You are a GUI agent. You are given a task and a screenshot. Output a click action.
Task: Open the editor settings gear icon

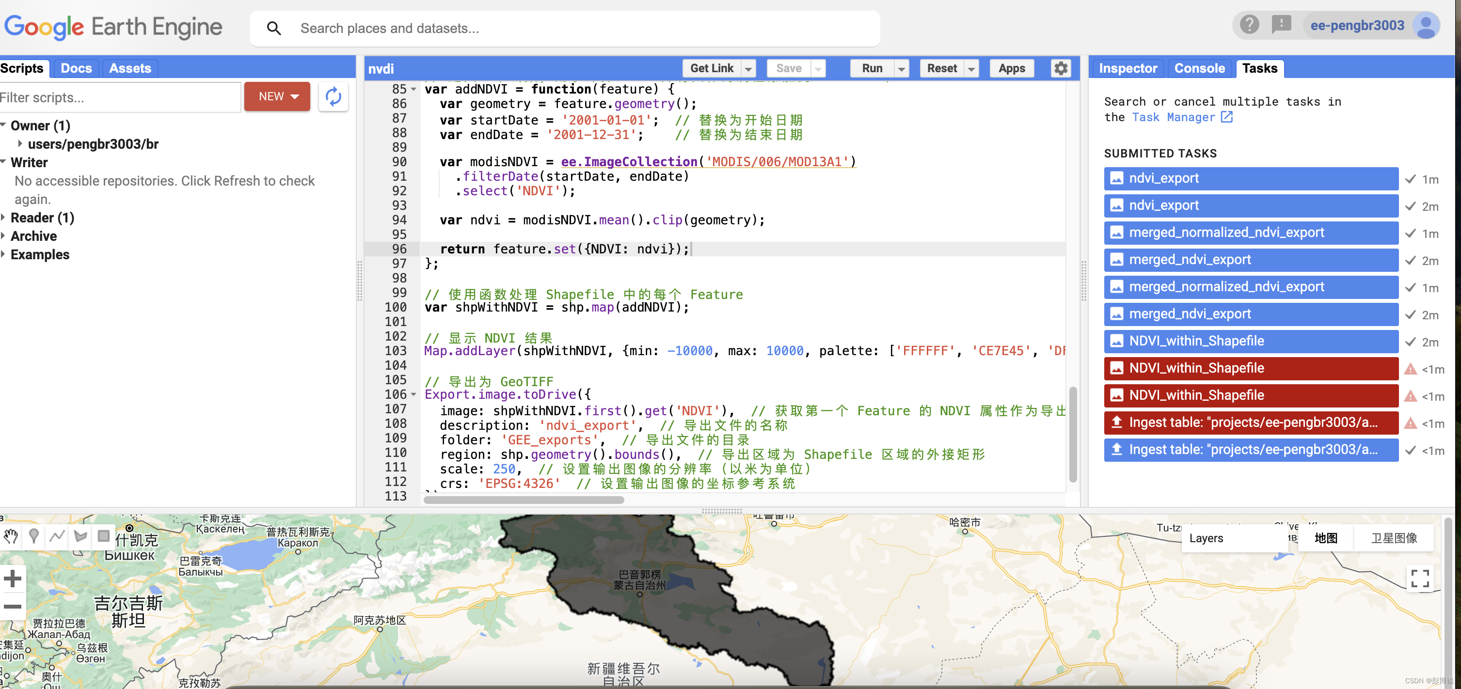pyautogui.click(x=1060, y=68)
